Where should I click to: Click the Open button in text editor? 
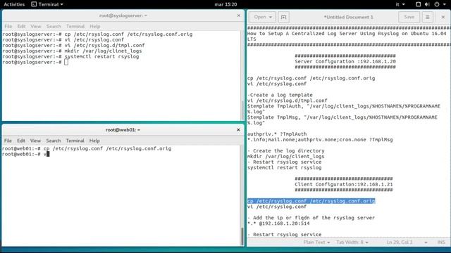262,17
